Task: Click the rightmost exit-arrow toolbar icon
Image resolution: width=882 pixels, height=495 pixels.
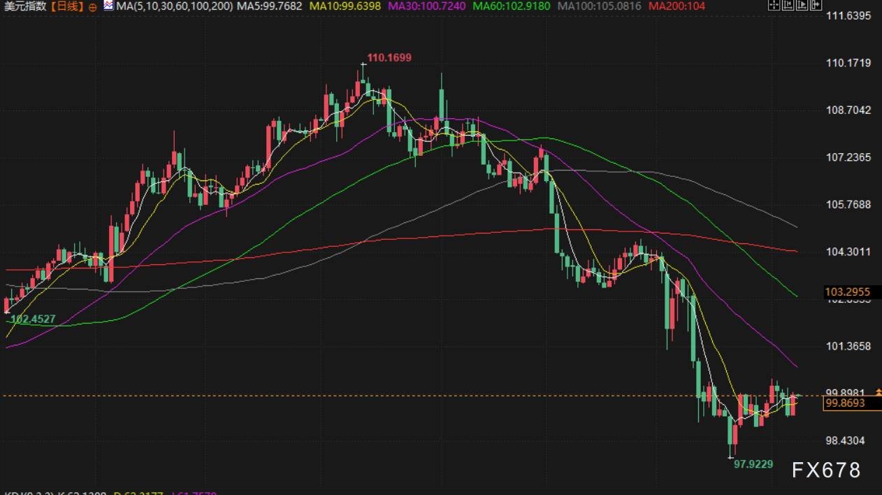Action: click(x=816, y=6)
